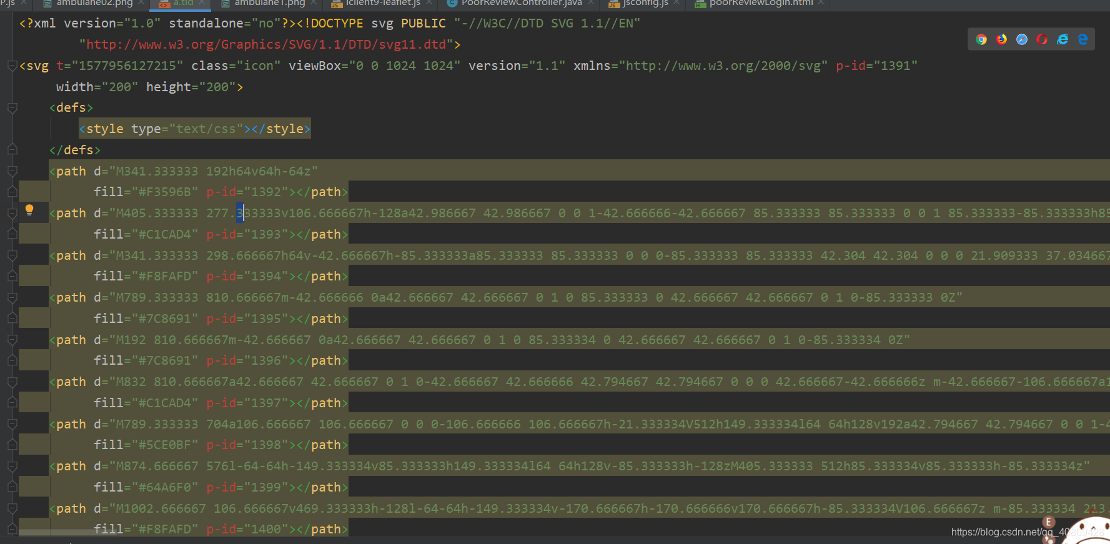Viewport: 1110px width, 544px height.
Task: Open preview in Opera browser
Action: 1042,39
